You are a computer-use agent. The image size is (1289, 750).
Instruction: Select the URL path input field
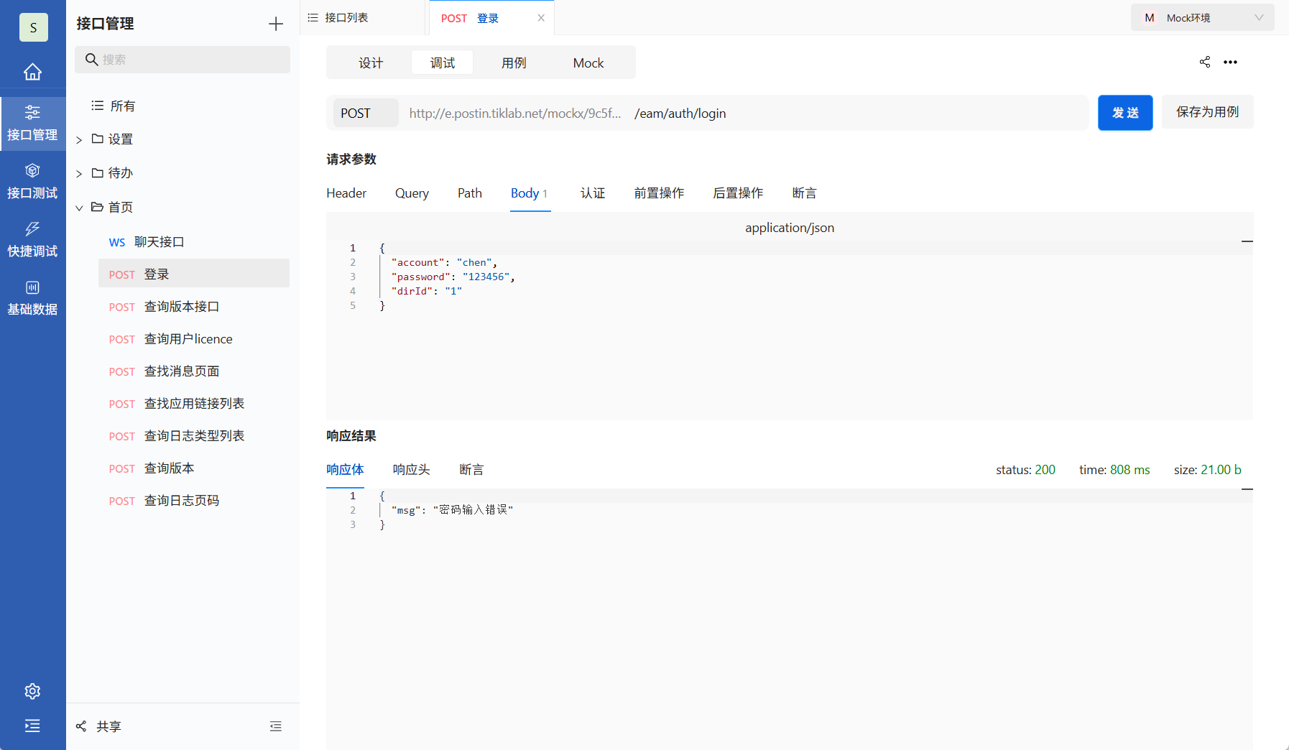click(790, 113)
